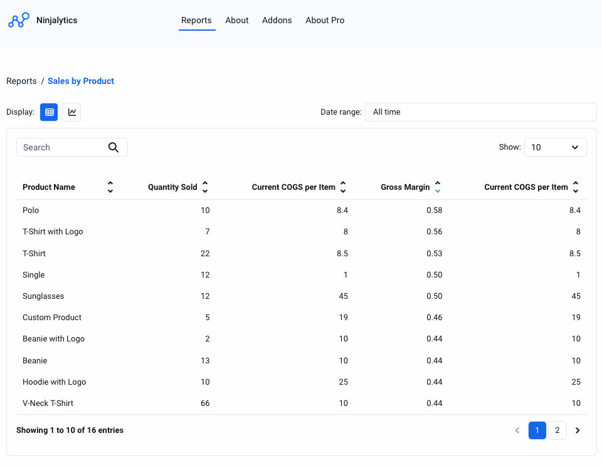
Task: Select the table display view icon
Action: 49,112
